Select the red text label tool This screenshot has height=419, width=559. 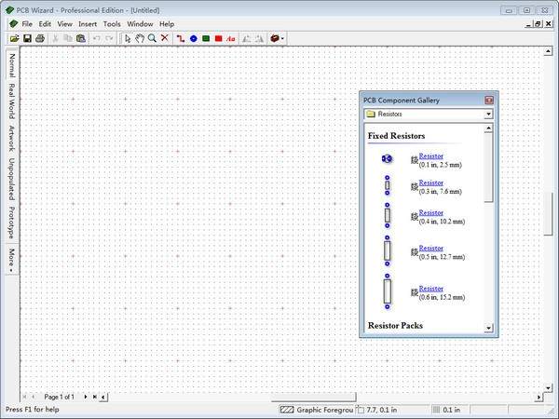click(230, 38)
